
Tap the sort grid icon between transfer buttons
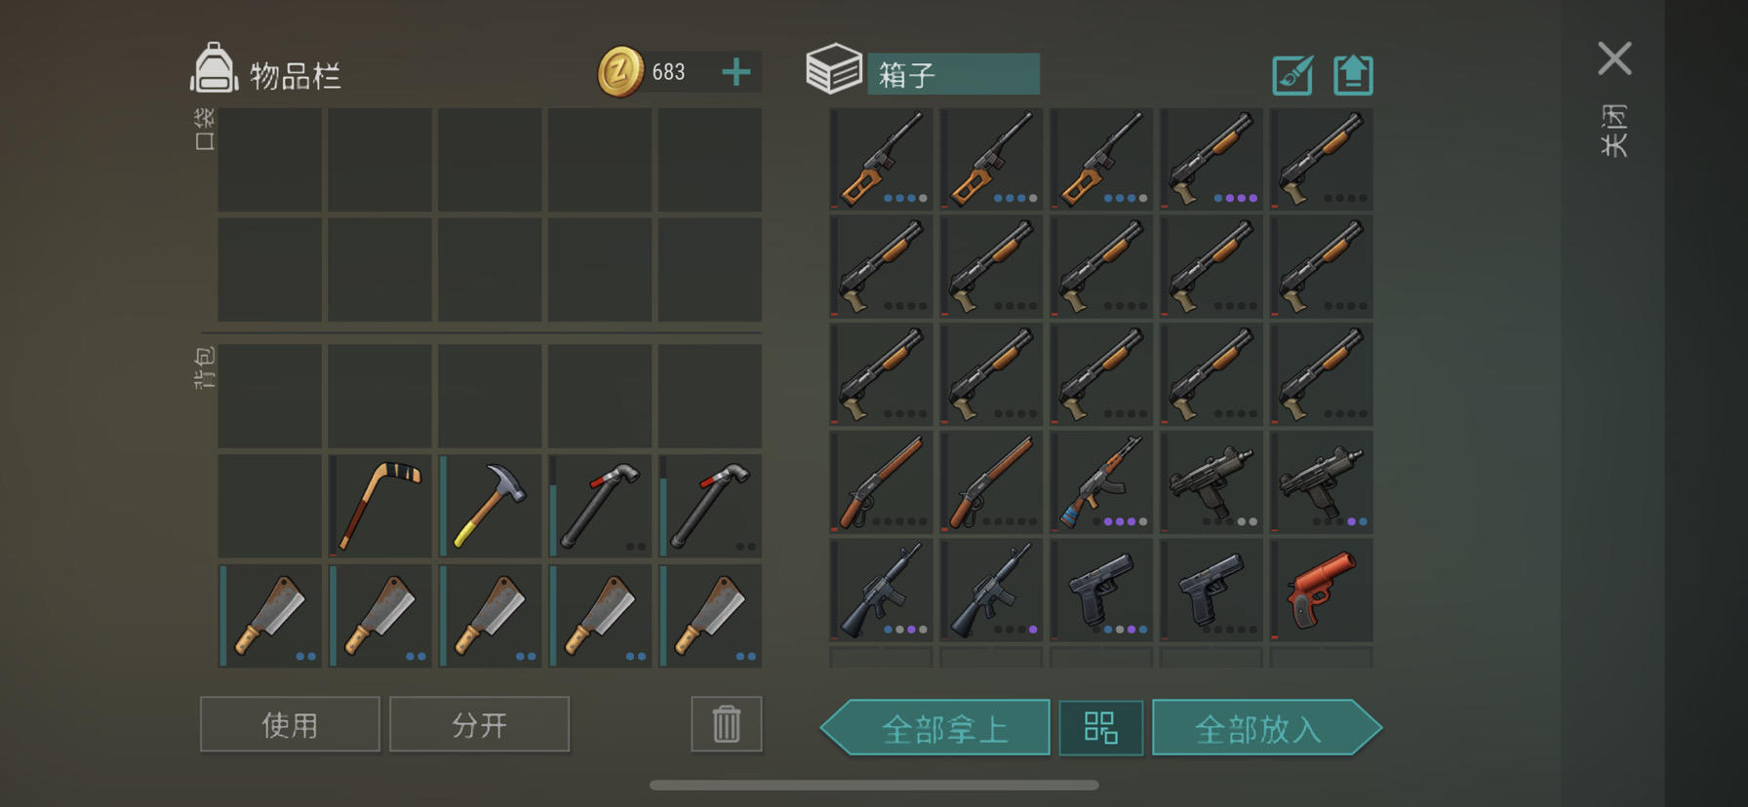point(1101,728)
